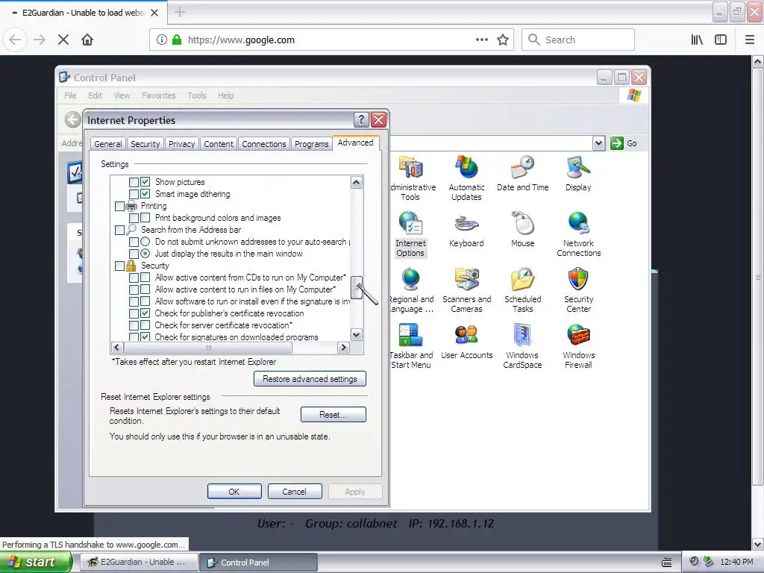Enable Allow software to run even if signature invalid

pyautogui.click(x=145, y=301)
